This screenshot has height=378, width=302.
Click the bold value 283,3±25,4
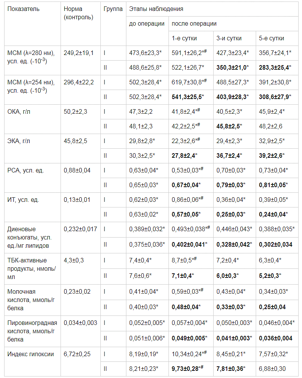pyautogui.click(x=276, y=67)
